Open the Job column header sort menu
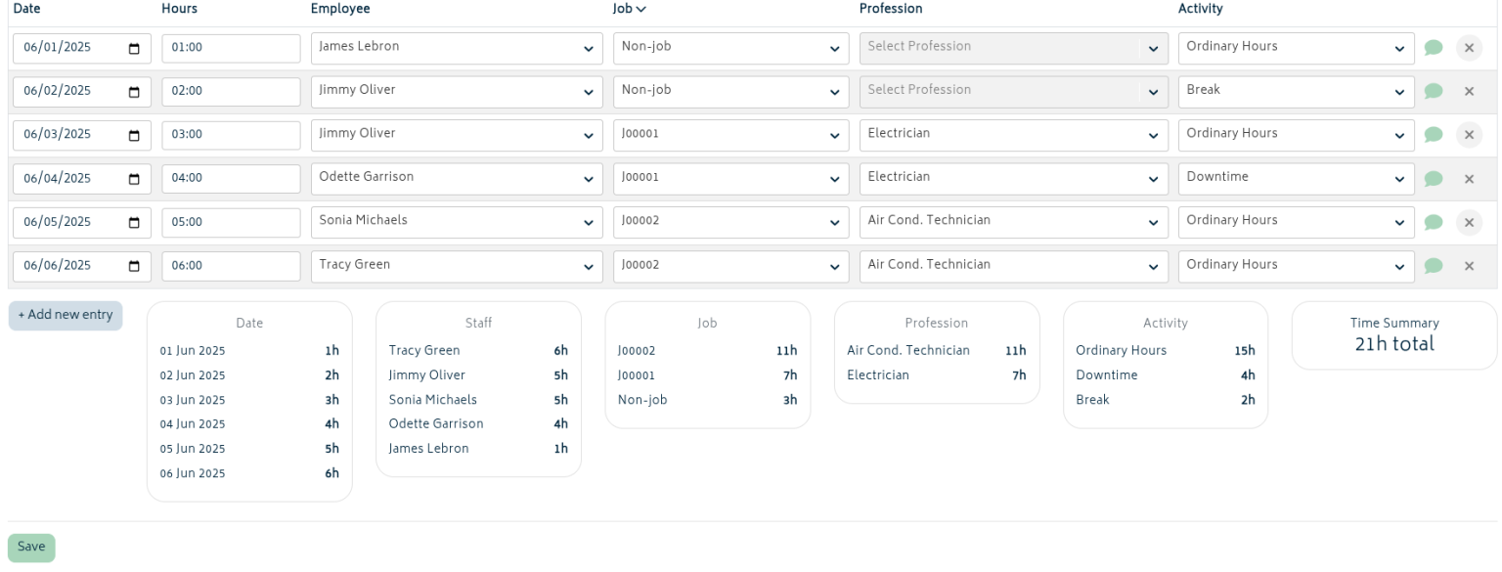1502x572 pixels. tap(631, 9)
